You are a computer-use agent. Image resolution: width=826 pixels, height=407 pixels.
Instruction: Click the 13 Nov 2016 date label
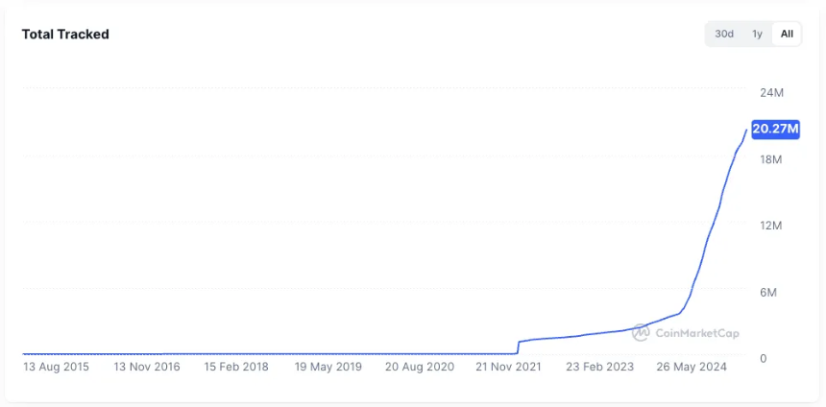coord(146,367)
